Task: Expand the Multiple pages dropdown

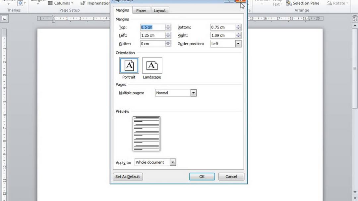Action: coord(193,93)
